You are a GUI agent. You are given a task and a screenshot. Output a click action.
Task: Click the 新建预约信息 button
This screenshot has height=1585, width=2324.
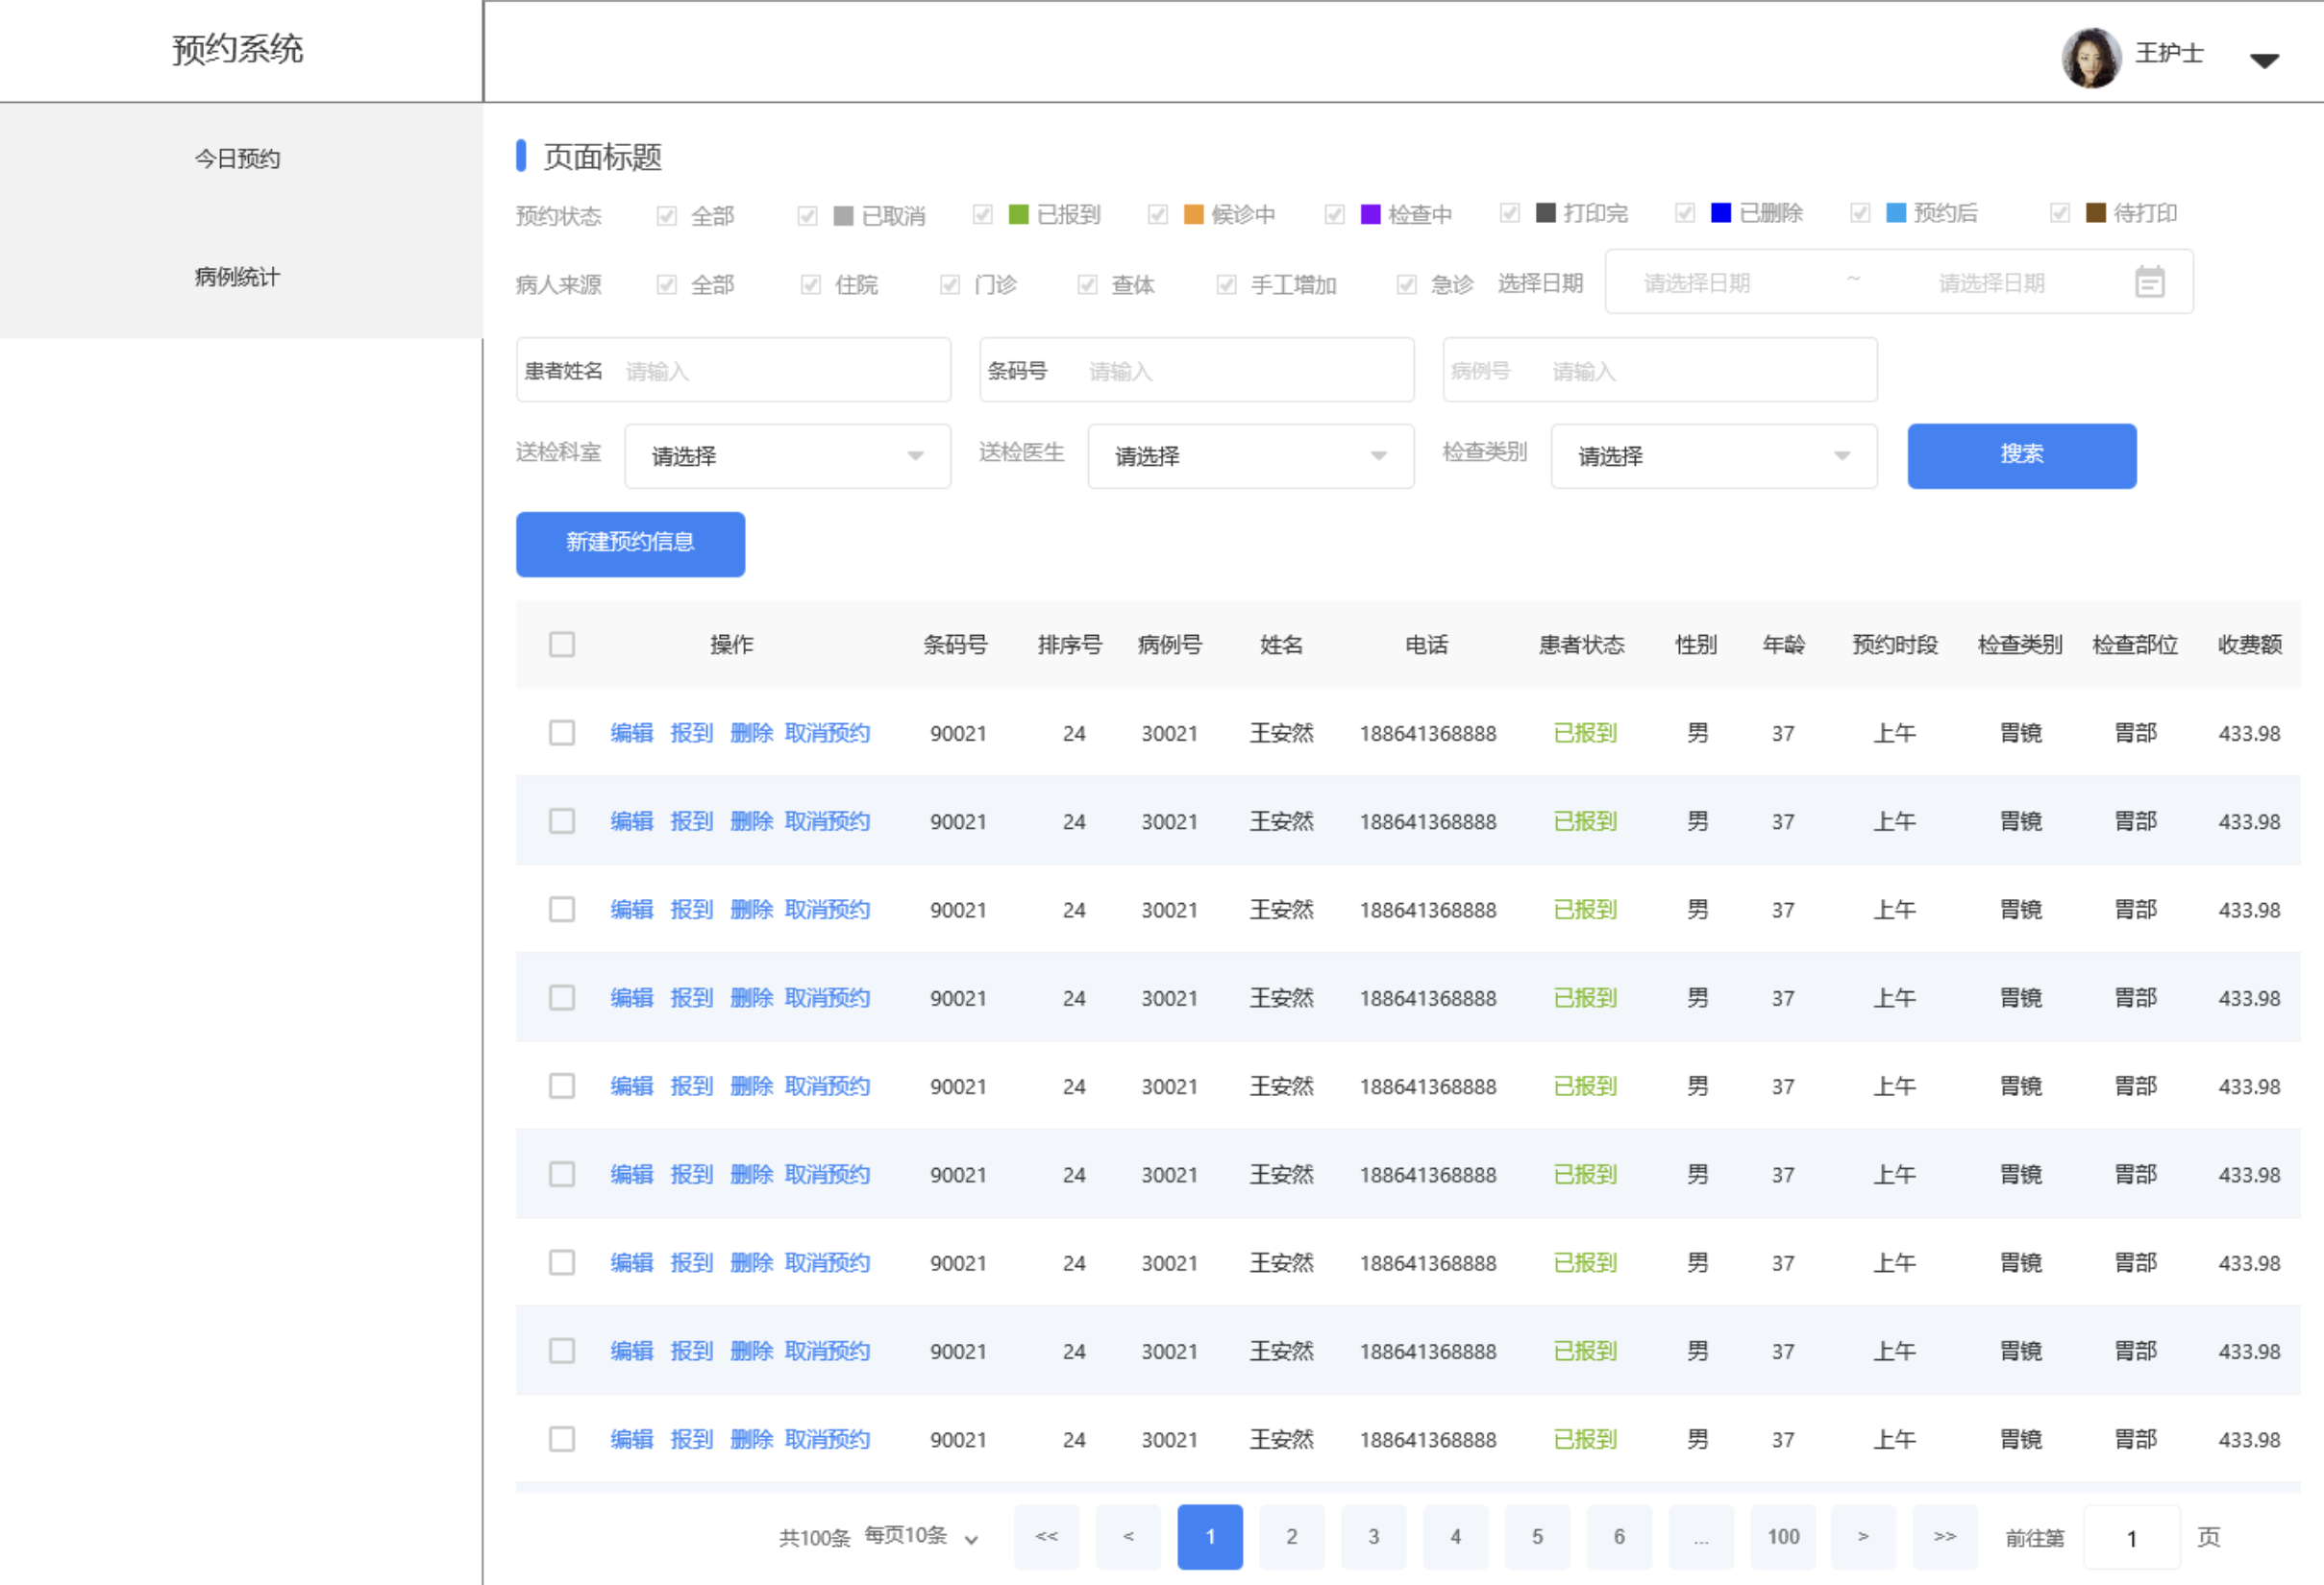(x=630, y=544)
